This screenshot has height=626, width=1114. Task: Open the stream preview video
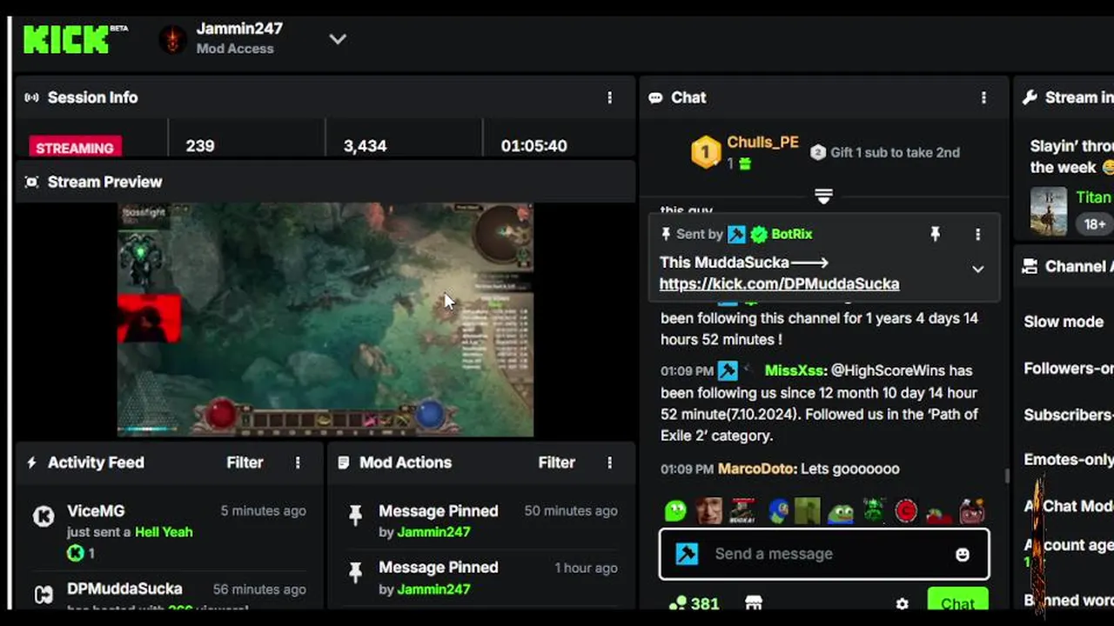(325, 319)
